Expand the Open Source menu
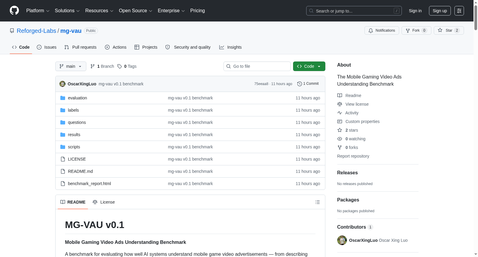The width and height of the screenshot is (478, 257). click(136, 11)
